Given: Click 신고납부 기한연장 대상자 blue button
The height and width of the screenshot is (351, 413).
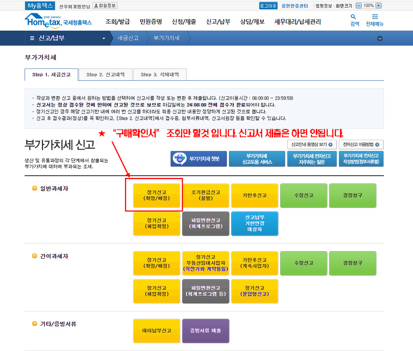Looking at the screenshot, I should (255, 224).
